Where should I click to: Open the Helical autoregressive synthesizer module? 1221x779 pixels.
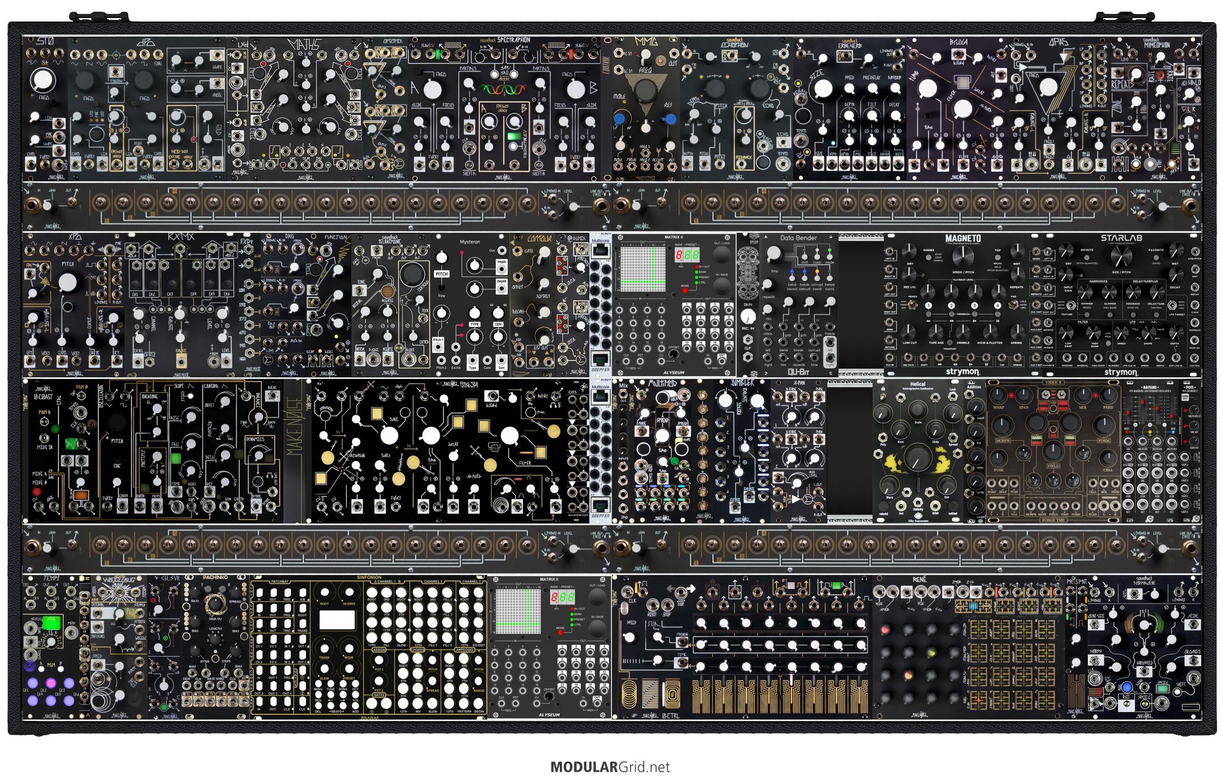tap(918, 450)
